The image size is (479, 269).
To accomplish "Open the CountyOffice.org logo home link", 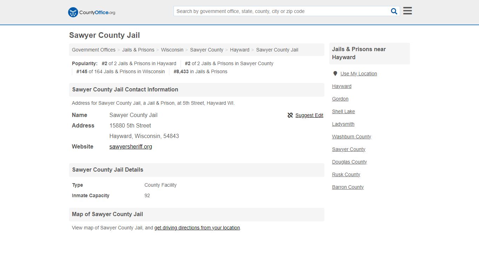I will (92, 12).
